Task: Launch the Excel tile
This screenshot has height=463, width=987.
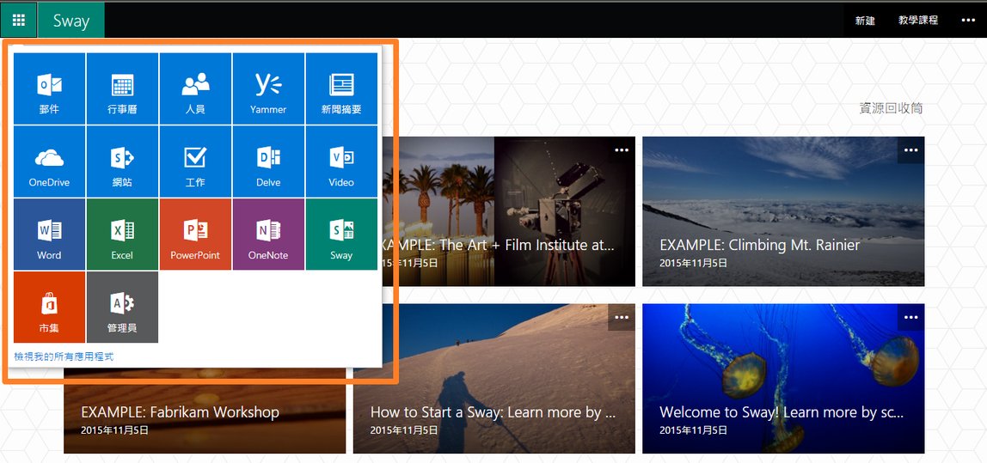Action: tap(122, 234)
